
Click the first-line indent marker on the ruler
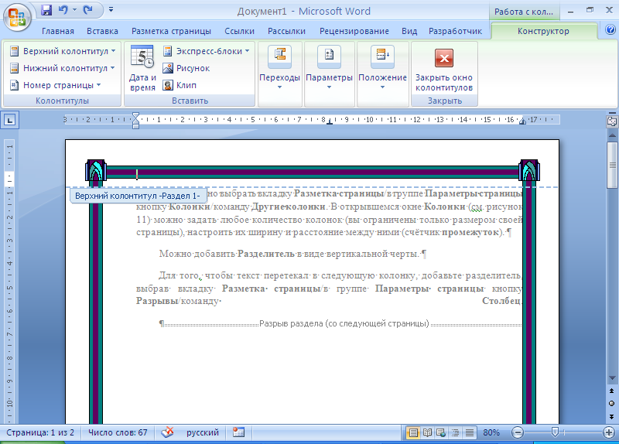[136, 115]
